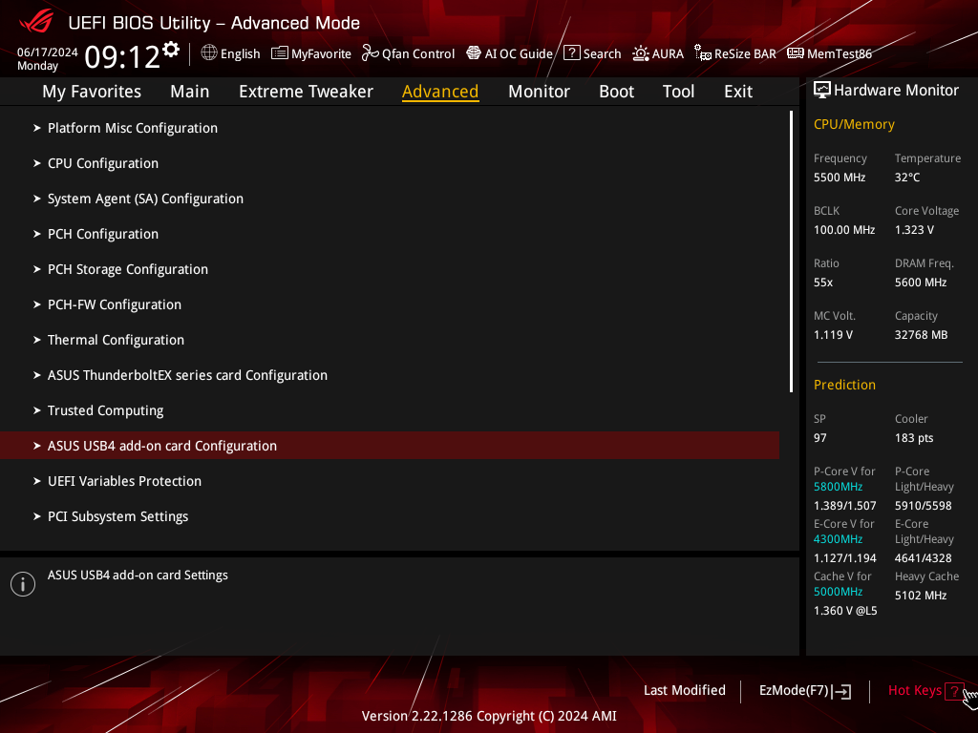Click the 5600 MHz DRAM frequency

(x=921, y=283)
